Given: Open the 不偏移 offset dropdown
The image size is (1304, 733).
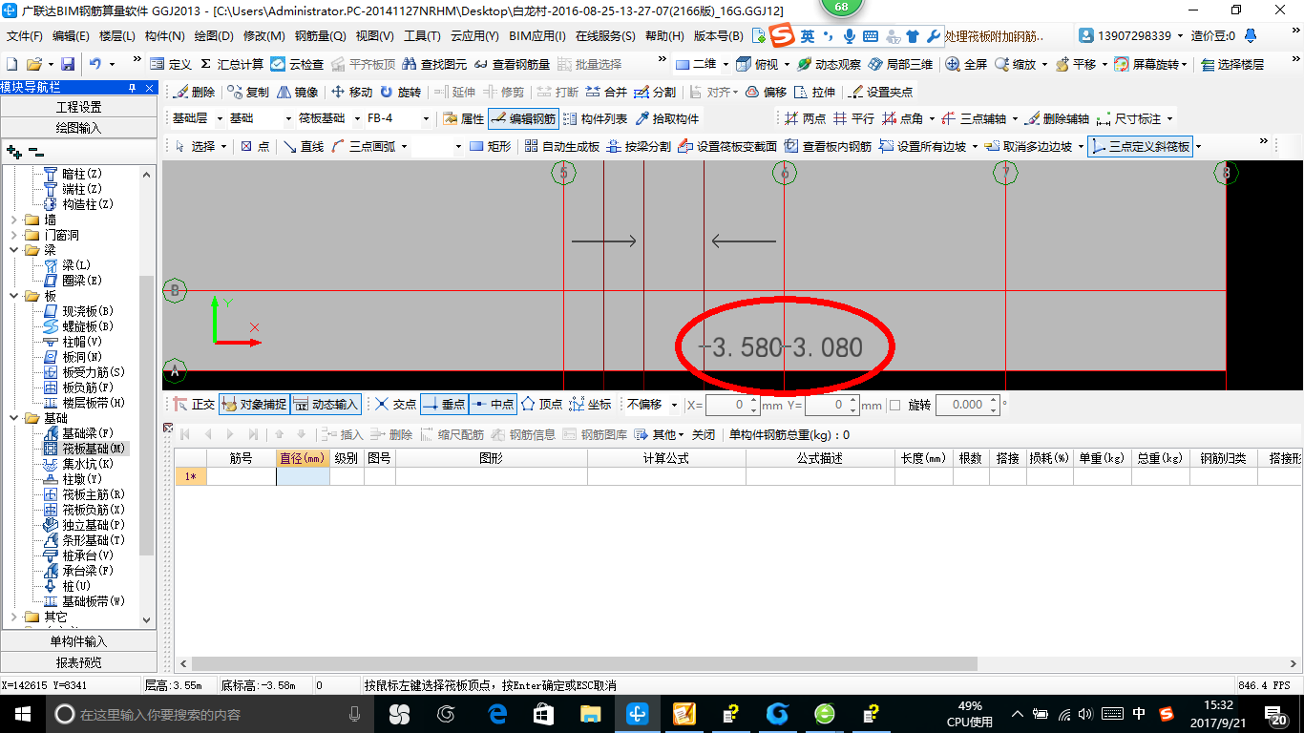Looking at the screenshot, I should tap(651, 405).
